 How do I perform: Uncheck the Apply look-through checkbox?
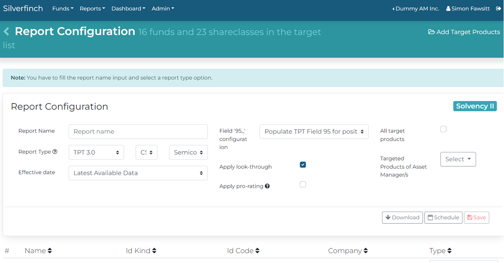[x=303, y=165]
